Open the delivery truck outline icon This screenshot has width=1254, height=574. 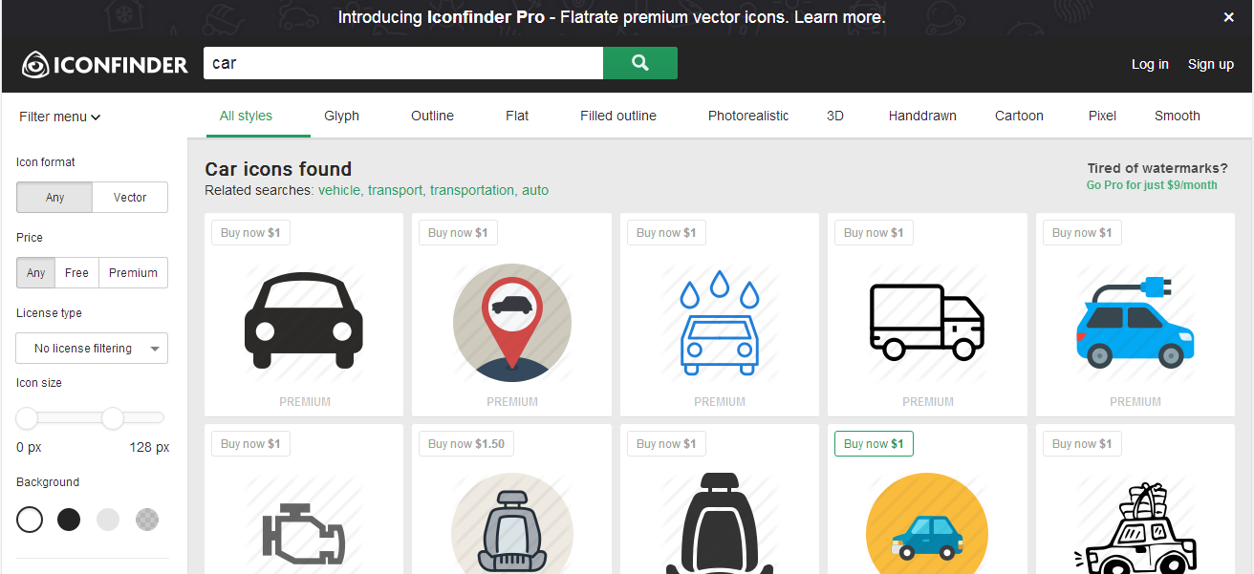[927, 321]
